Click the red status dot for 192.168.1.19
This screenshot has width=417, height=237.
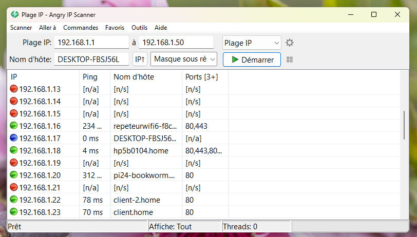13,162
